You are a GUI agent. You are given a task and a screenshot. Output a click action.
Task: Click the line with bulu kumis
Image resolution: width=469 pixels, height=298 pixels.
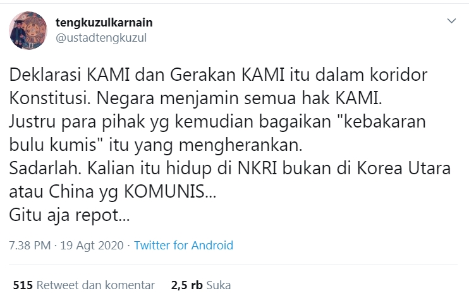coord(156,145)
